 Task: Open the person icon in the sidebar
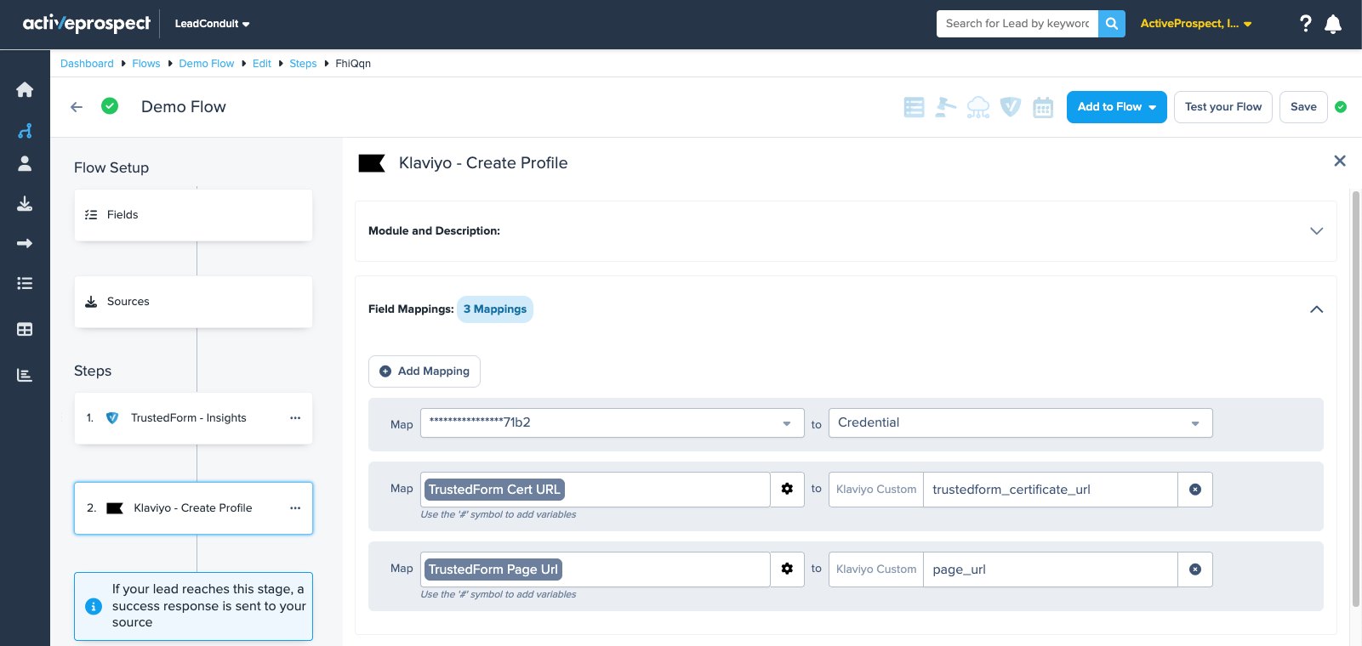pos(25,163)
